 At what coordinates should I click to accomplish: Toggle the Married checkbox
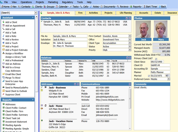[x=149, y=76]
